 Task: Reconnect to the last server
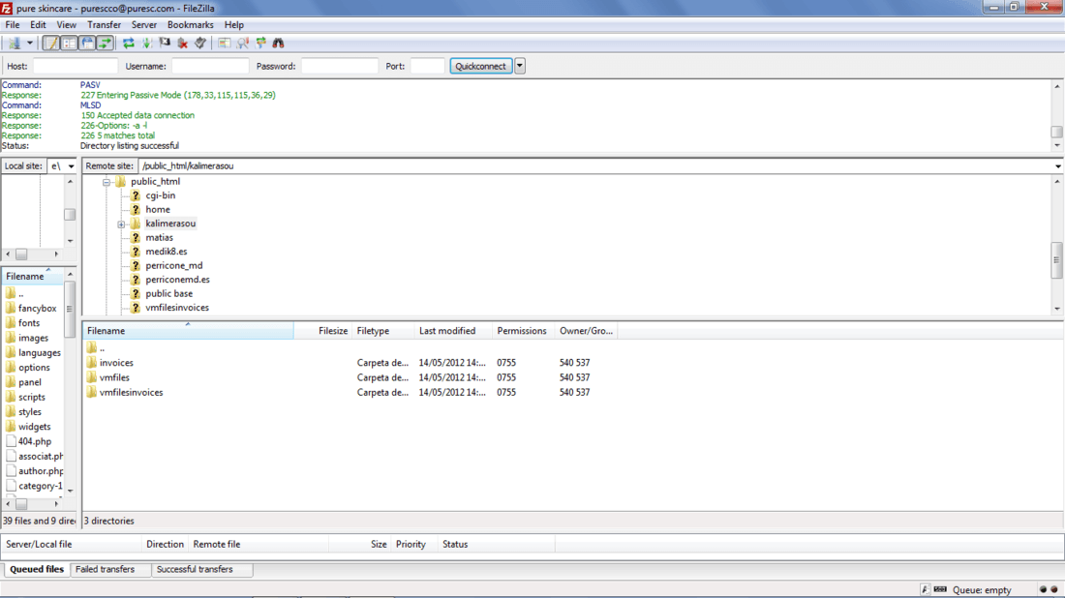click(199, 44)
